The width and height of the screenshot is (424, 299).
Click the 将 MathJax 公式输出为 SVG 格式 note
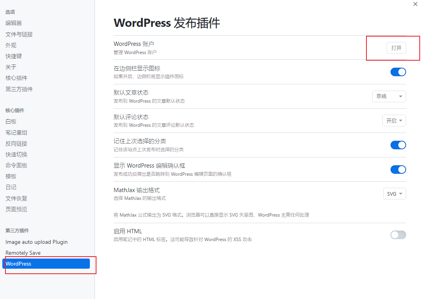(211, 215)
